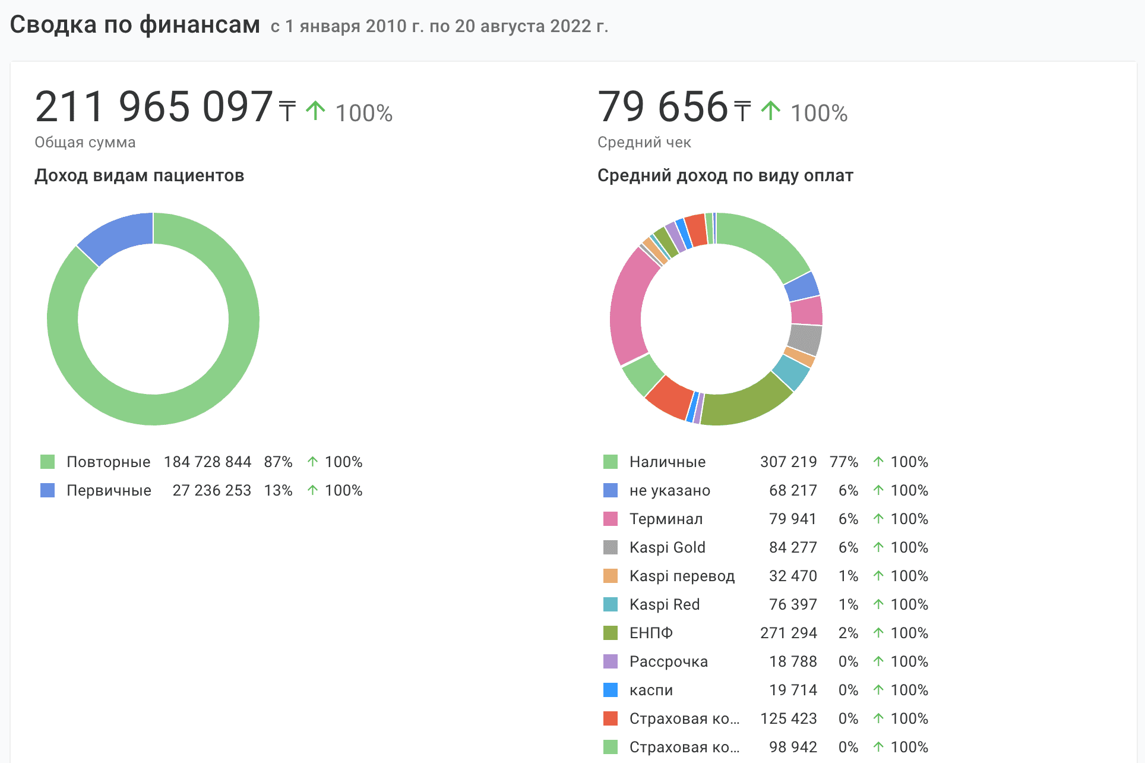Click the purple Рассрочка legend swatch
This screenshot has height=763, width=1145.
[610, 661]
